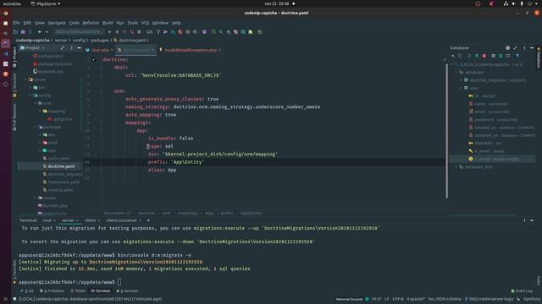Expand the routes folder in project tree
Screen dimensions: 542x304
tap(36, 198)
